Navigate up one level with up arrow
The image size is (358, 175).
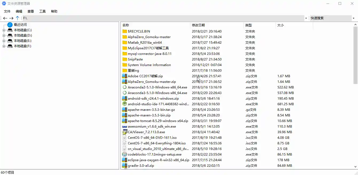click(x=18, y=18)
